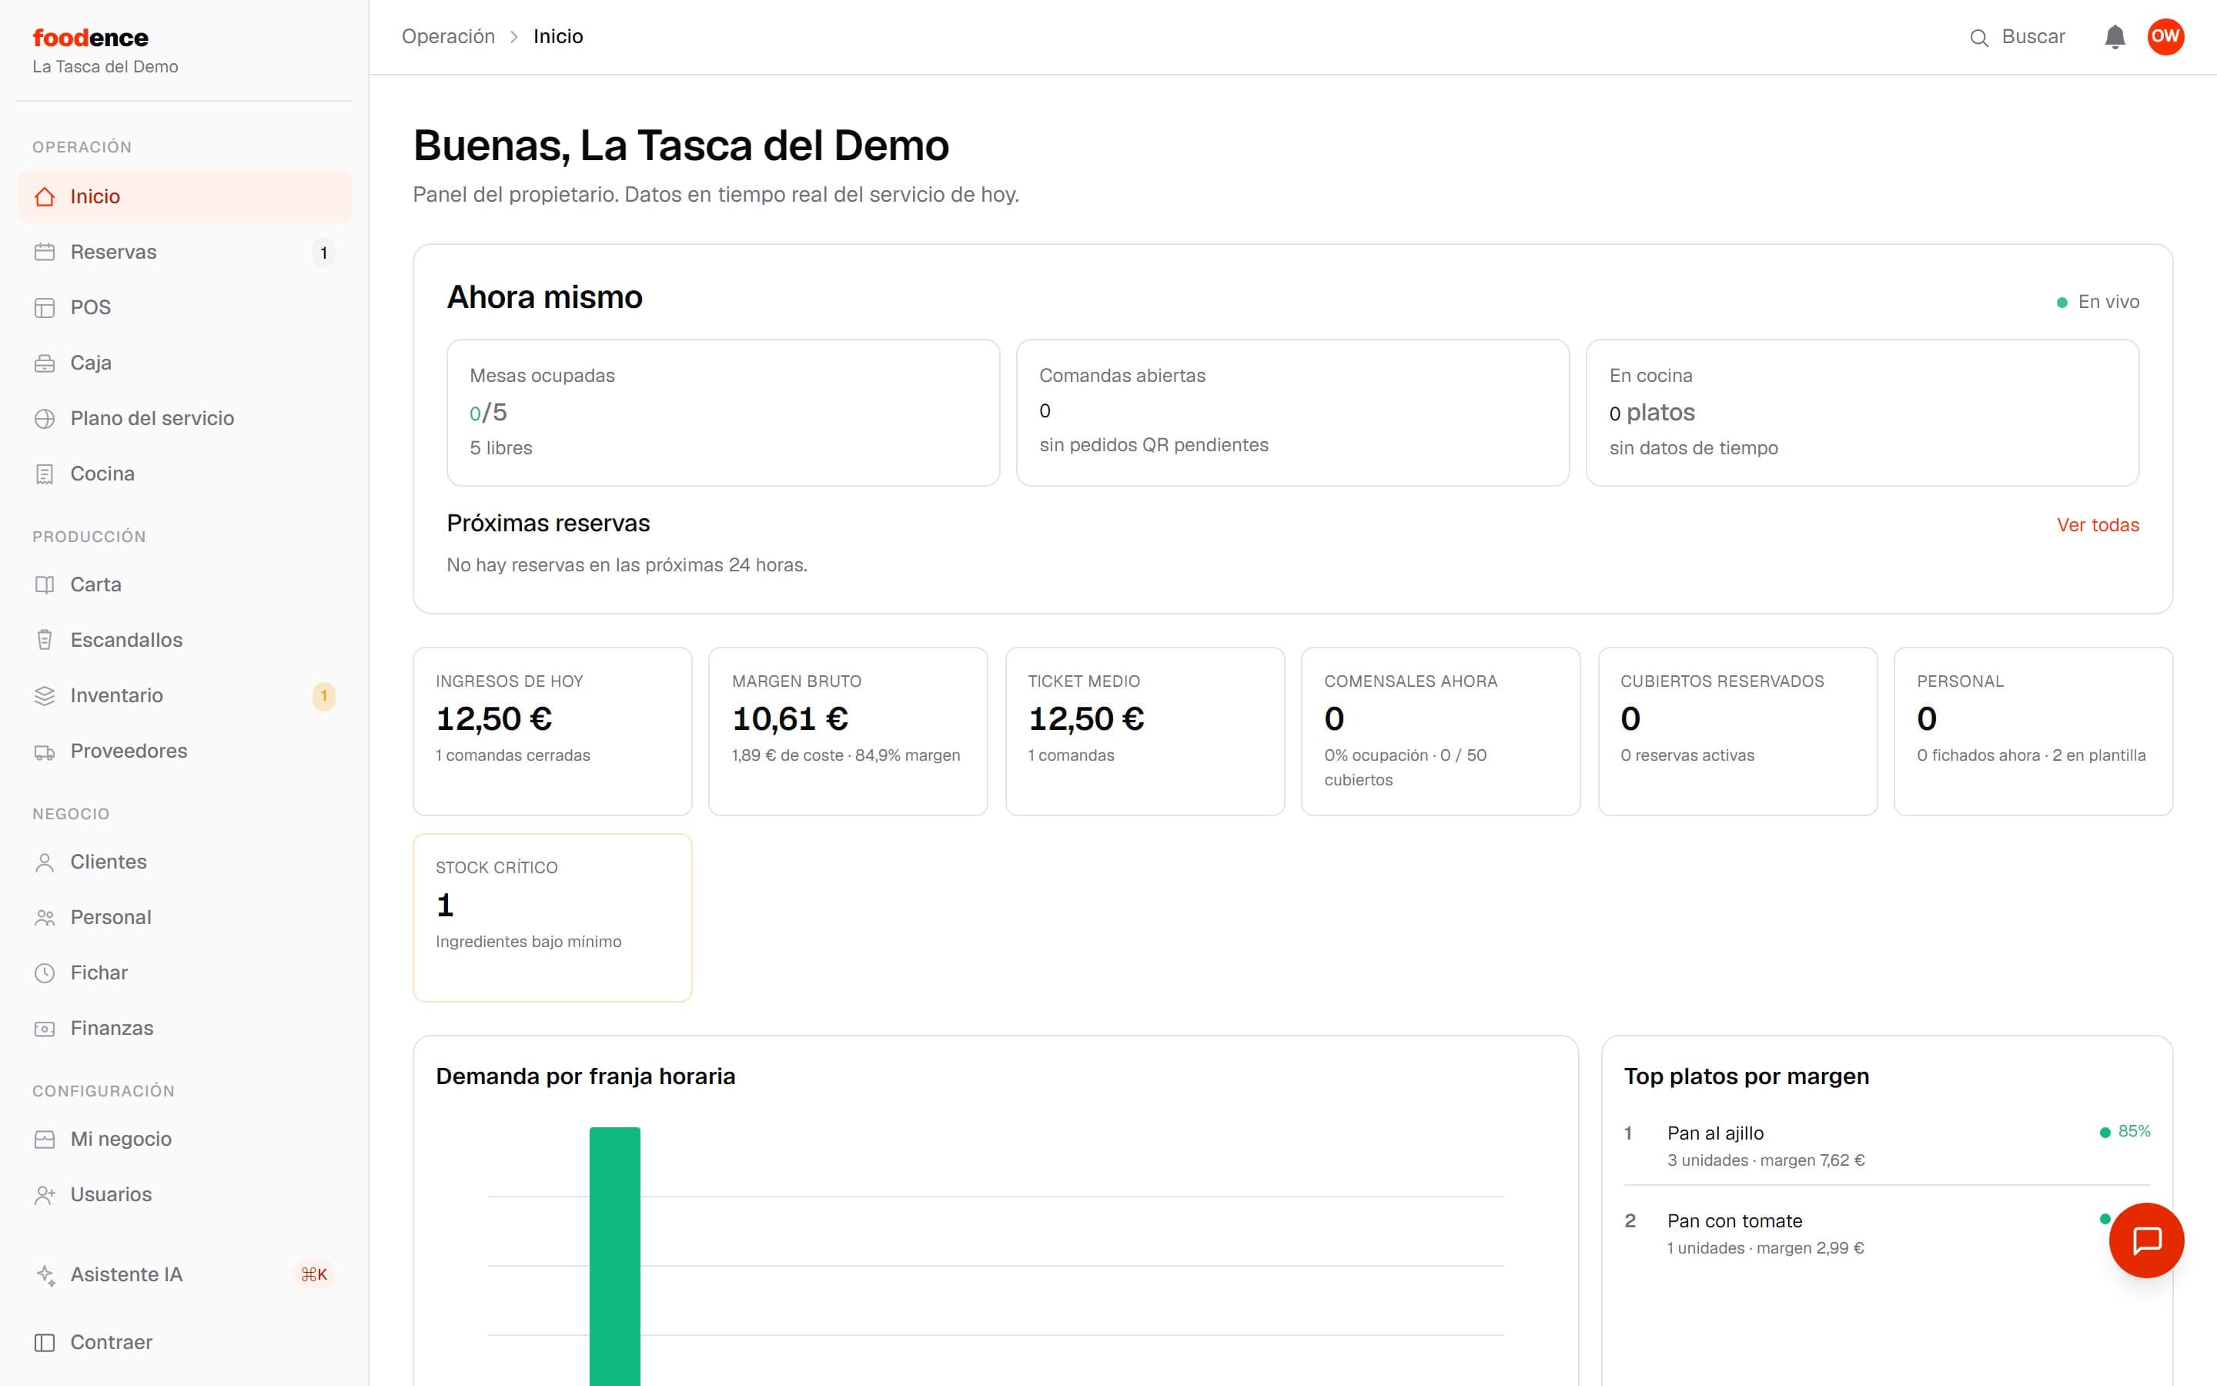The image size is (2217, 1386).
Task: Click the Ver todas link
Action: (x=2098, y=525)
